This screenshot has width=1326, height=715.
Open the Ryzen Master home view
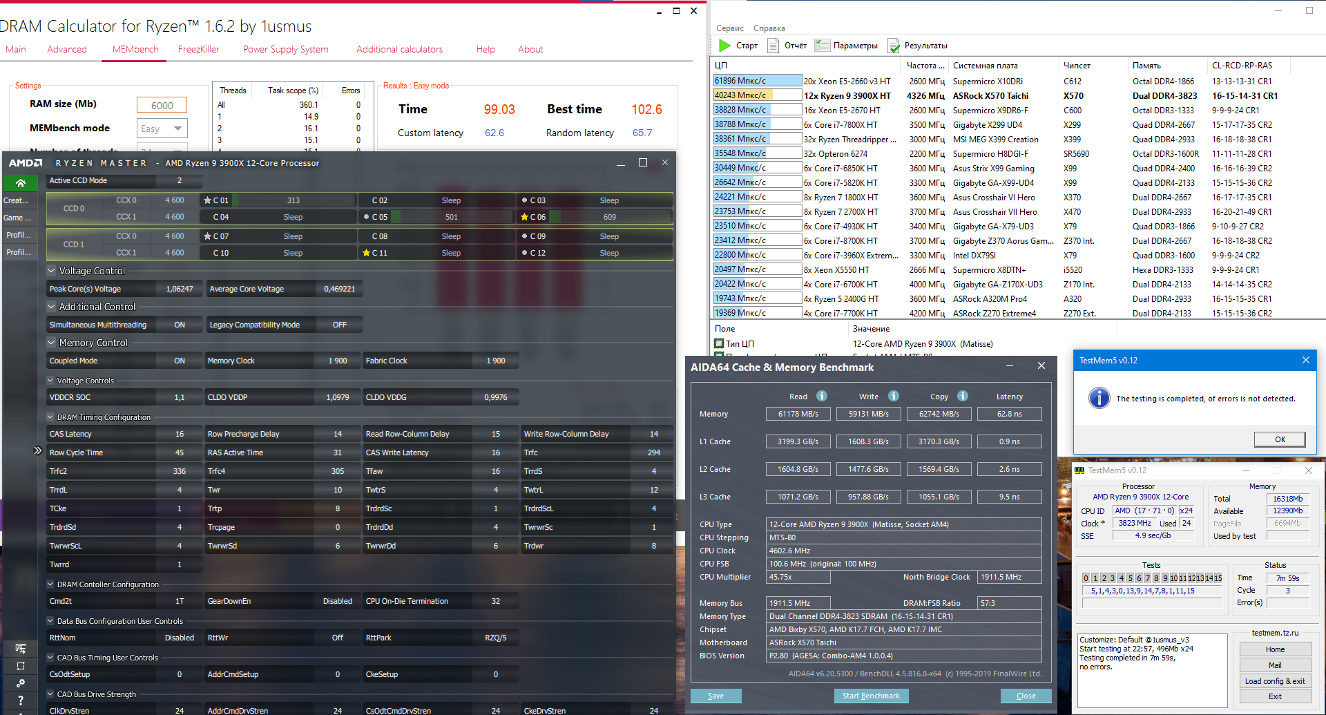[x=21, y=183]
